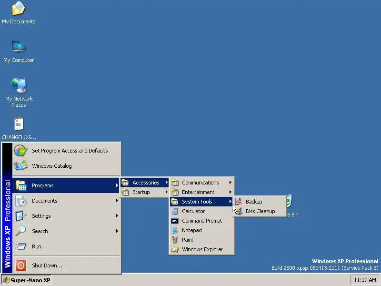
Task: Click the Calculator icon
Action: click(175, 211)
